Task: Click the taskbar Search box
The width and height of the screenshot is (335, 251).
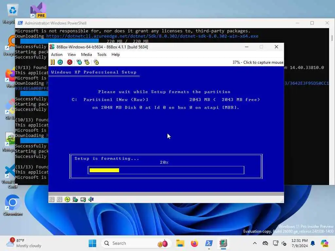Action: tap(137, 243)
